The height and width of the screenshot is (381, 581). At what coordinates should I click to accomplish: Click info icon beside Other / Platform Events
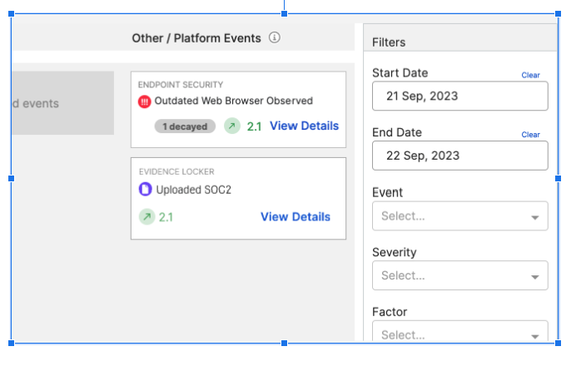pyautogui.click(x=274, y=37)
